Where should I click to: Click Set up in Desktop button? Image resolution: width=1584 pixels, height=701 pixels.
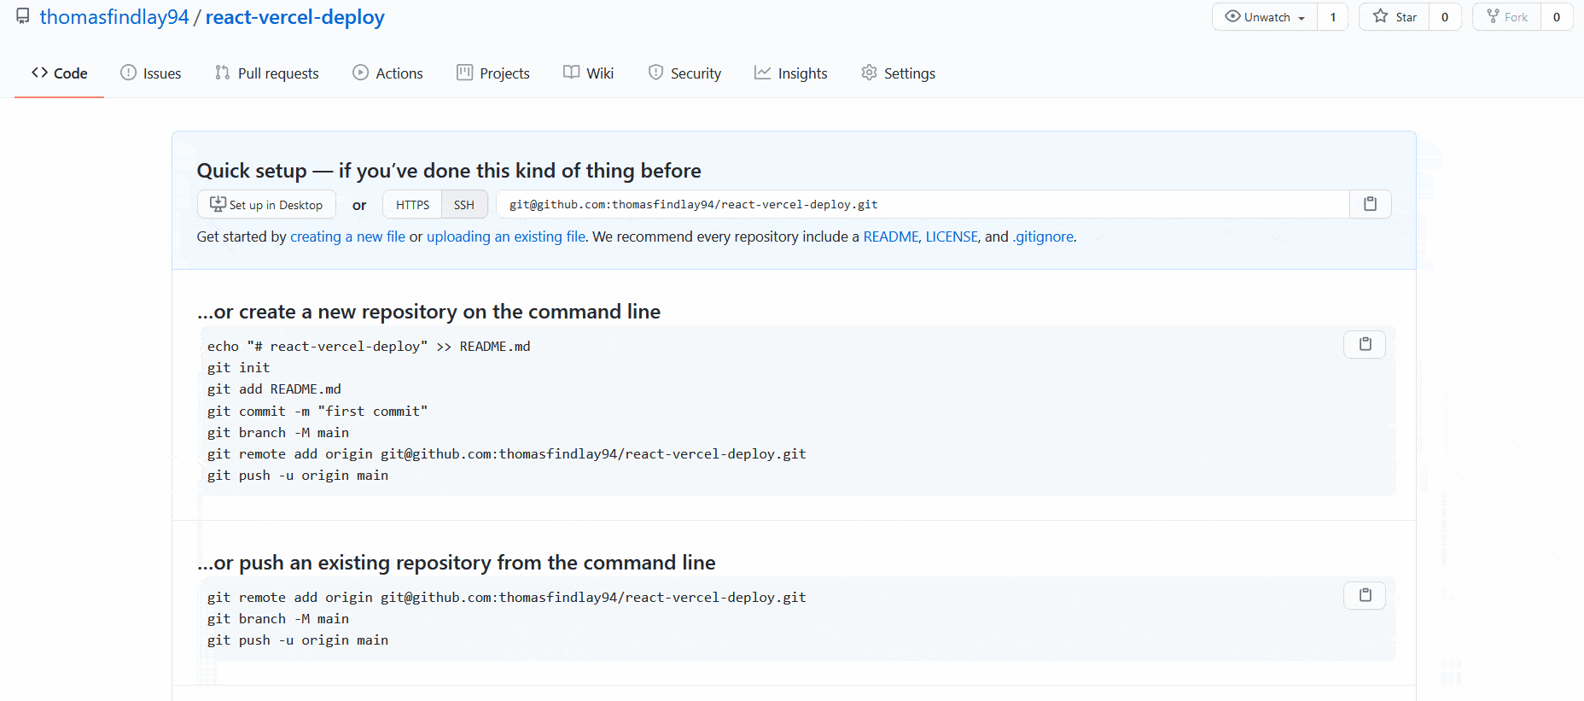[266, 205]
